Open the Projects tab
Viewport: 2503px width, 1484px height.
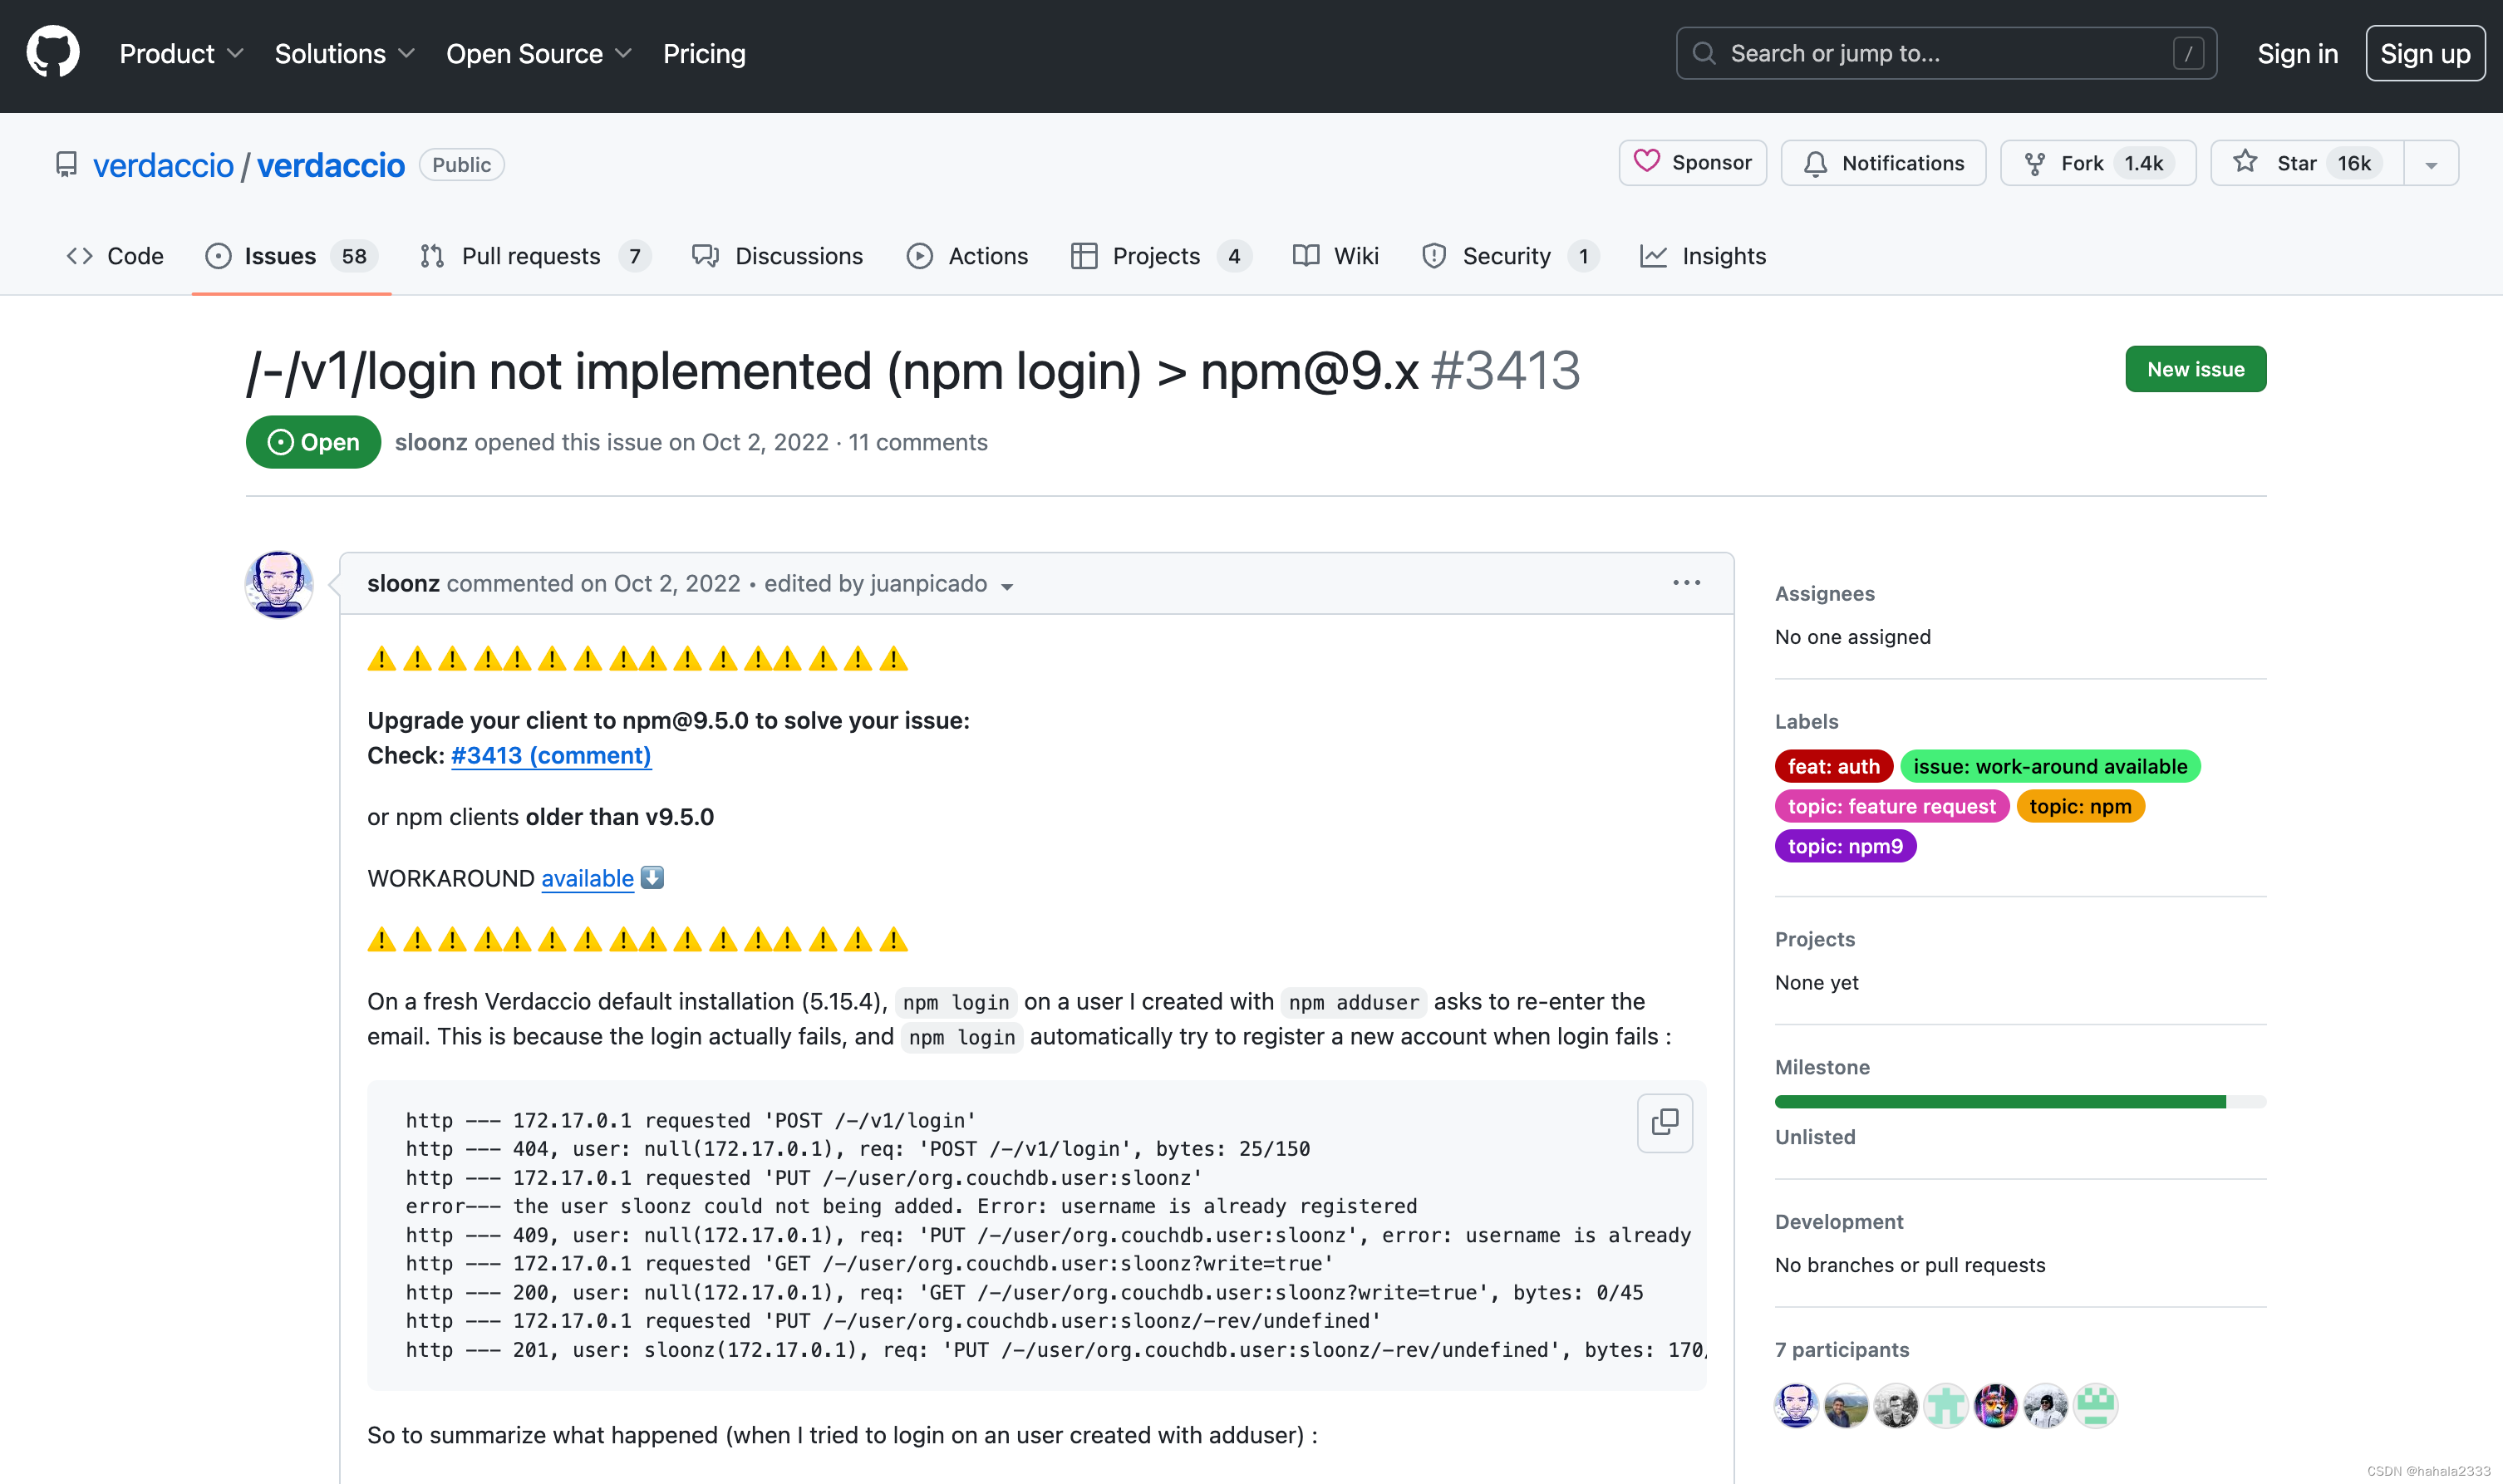[x=1160, y=256]
